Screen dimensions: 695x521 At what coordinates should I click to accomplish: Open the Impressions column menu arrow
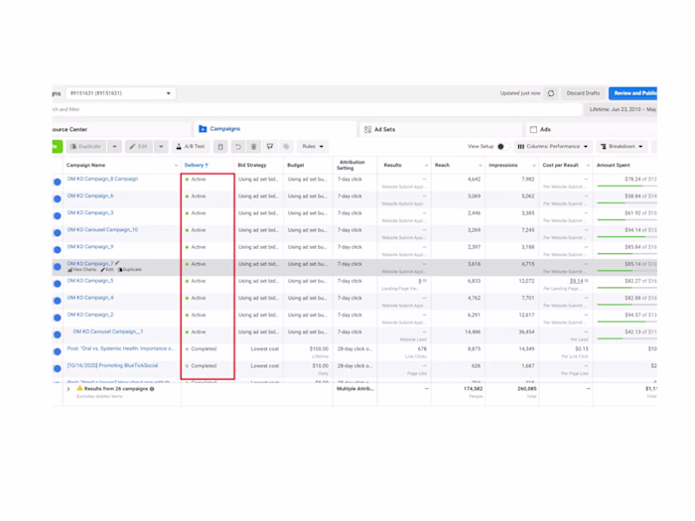(x=534, y=166)
